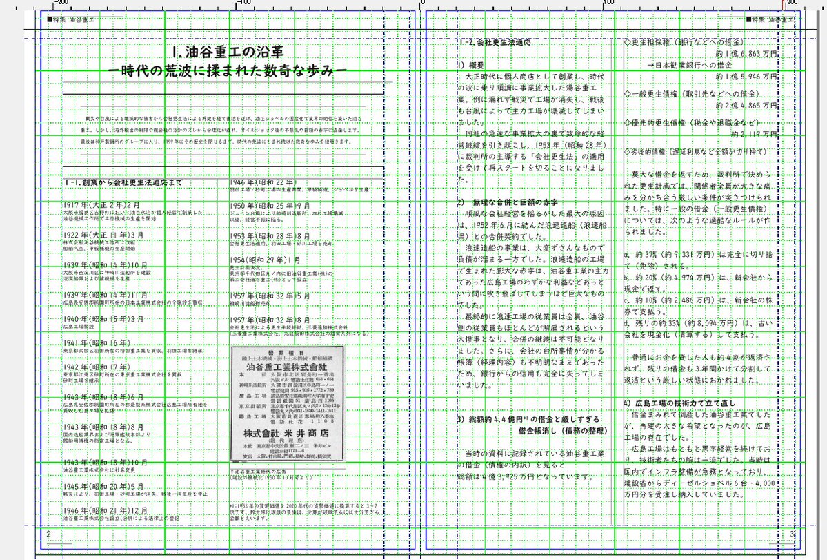This screenshot has height=560, width=827.
Task: Click subheading '1) 概要'
Action: point(470,66)
